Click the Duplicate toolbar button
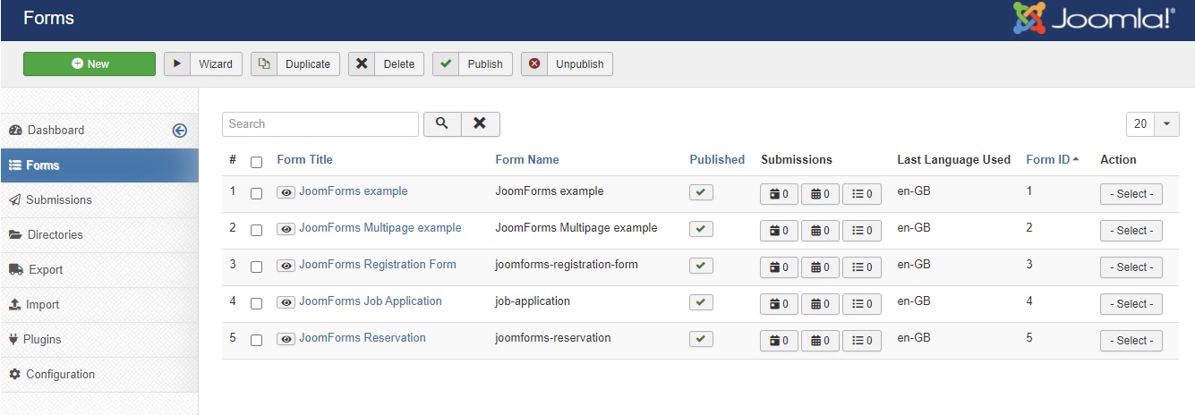The width and height of the screenshot is (1195, 415). coord(295,64)
